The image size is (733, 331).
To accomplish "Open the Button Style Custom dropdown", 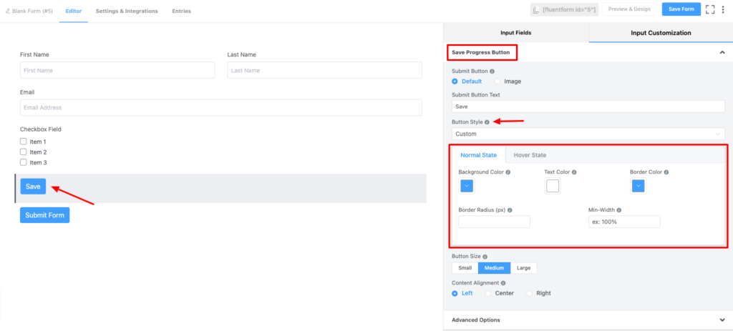I will coord(588,134).
